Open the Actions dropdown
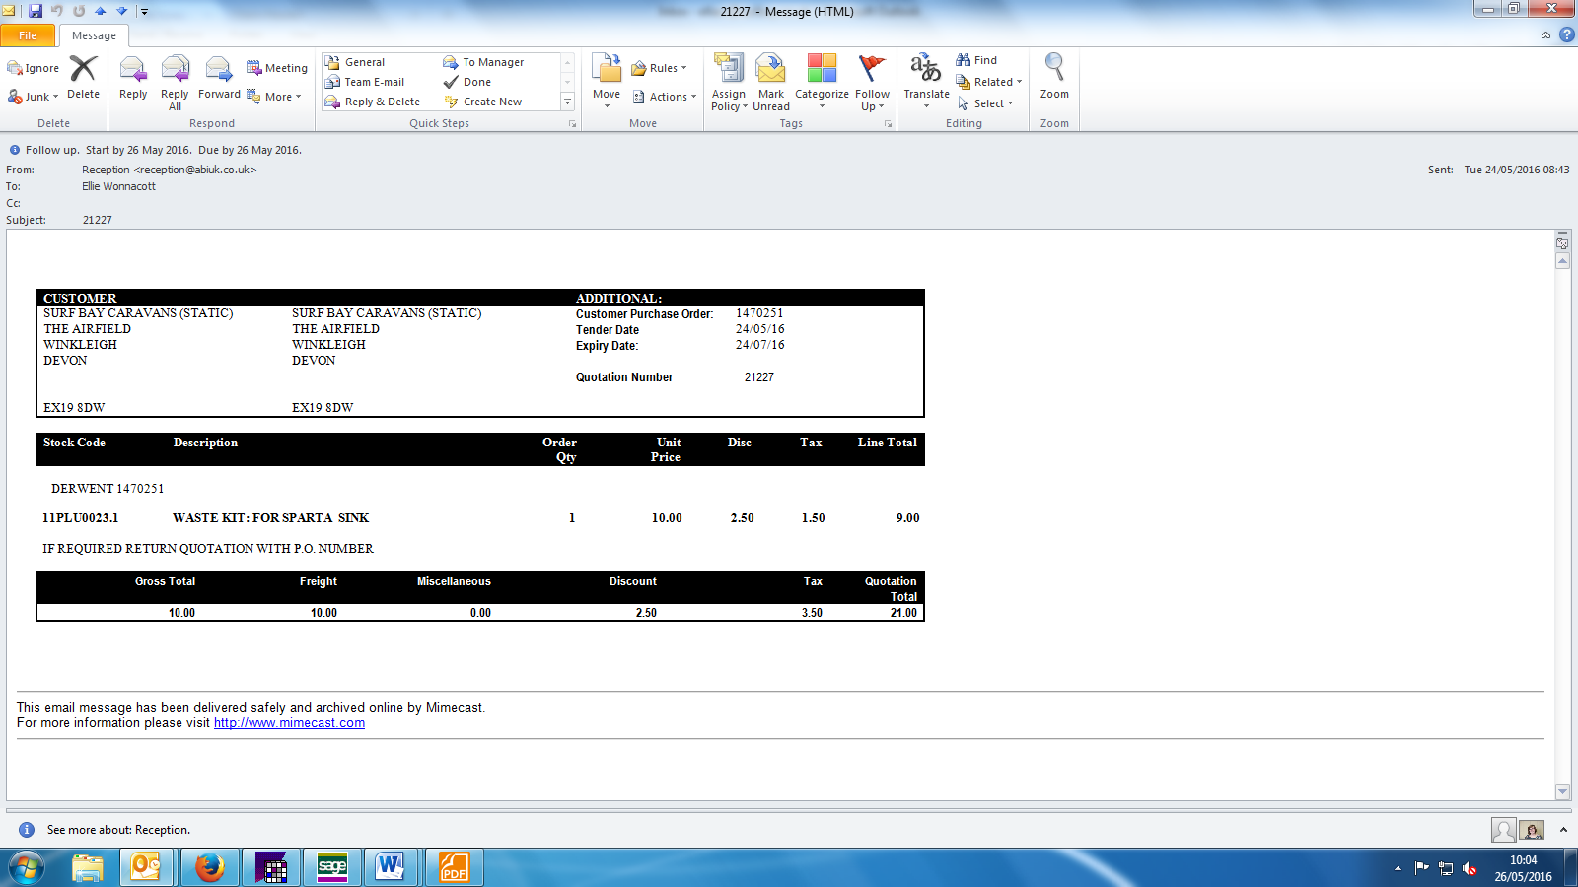Image resolution: width=1578 pixels, height=887 pixels. click(x=665, y=97)
